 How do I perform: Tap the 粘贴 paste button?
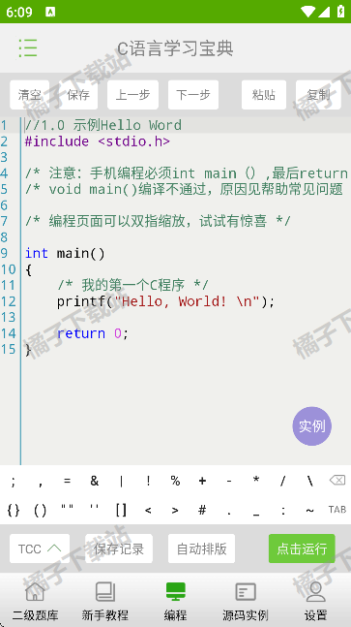coord(264,95)
